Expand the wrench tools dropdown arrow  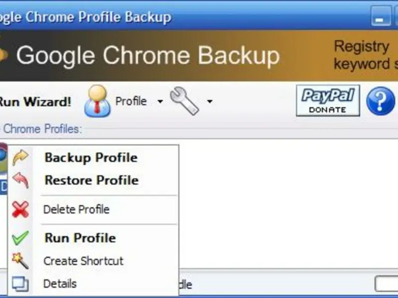coord(210,102)
